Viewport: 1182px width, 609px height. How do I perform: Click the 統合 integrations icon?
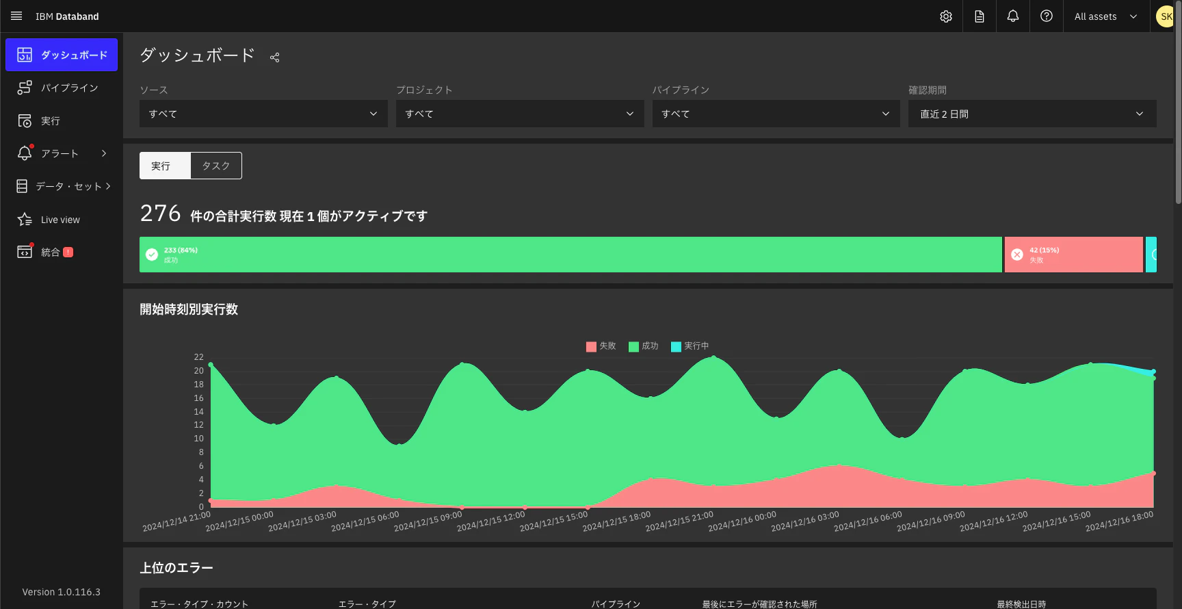coord(25,252)
